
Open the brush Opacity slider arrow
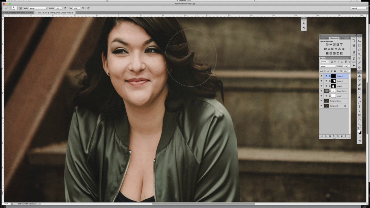[61, 8]
